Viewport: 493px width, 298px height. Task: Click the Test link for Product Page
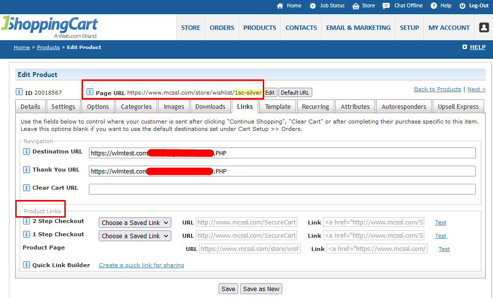[444, 249]
